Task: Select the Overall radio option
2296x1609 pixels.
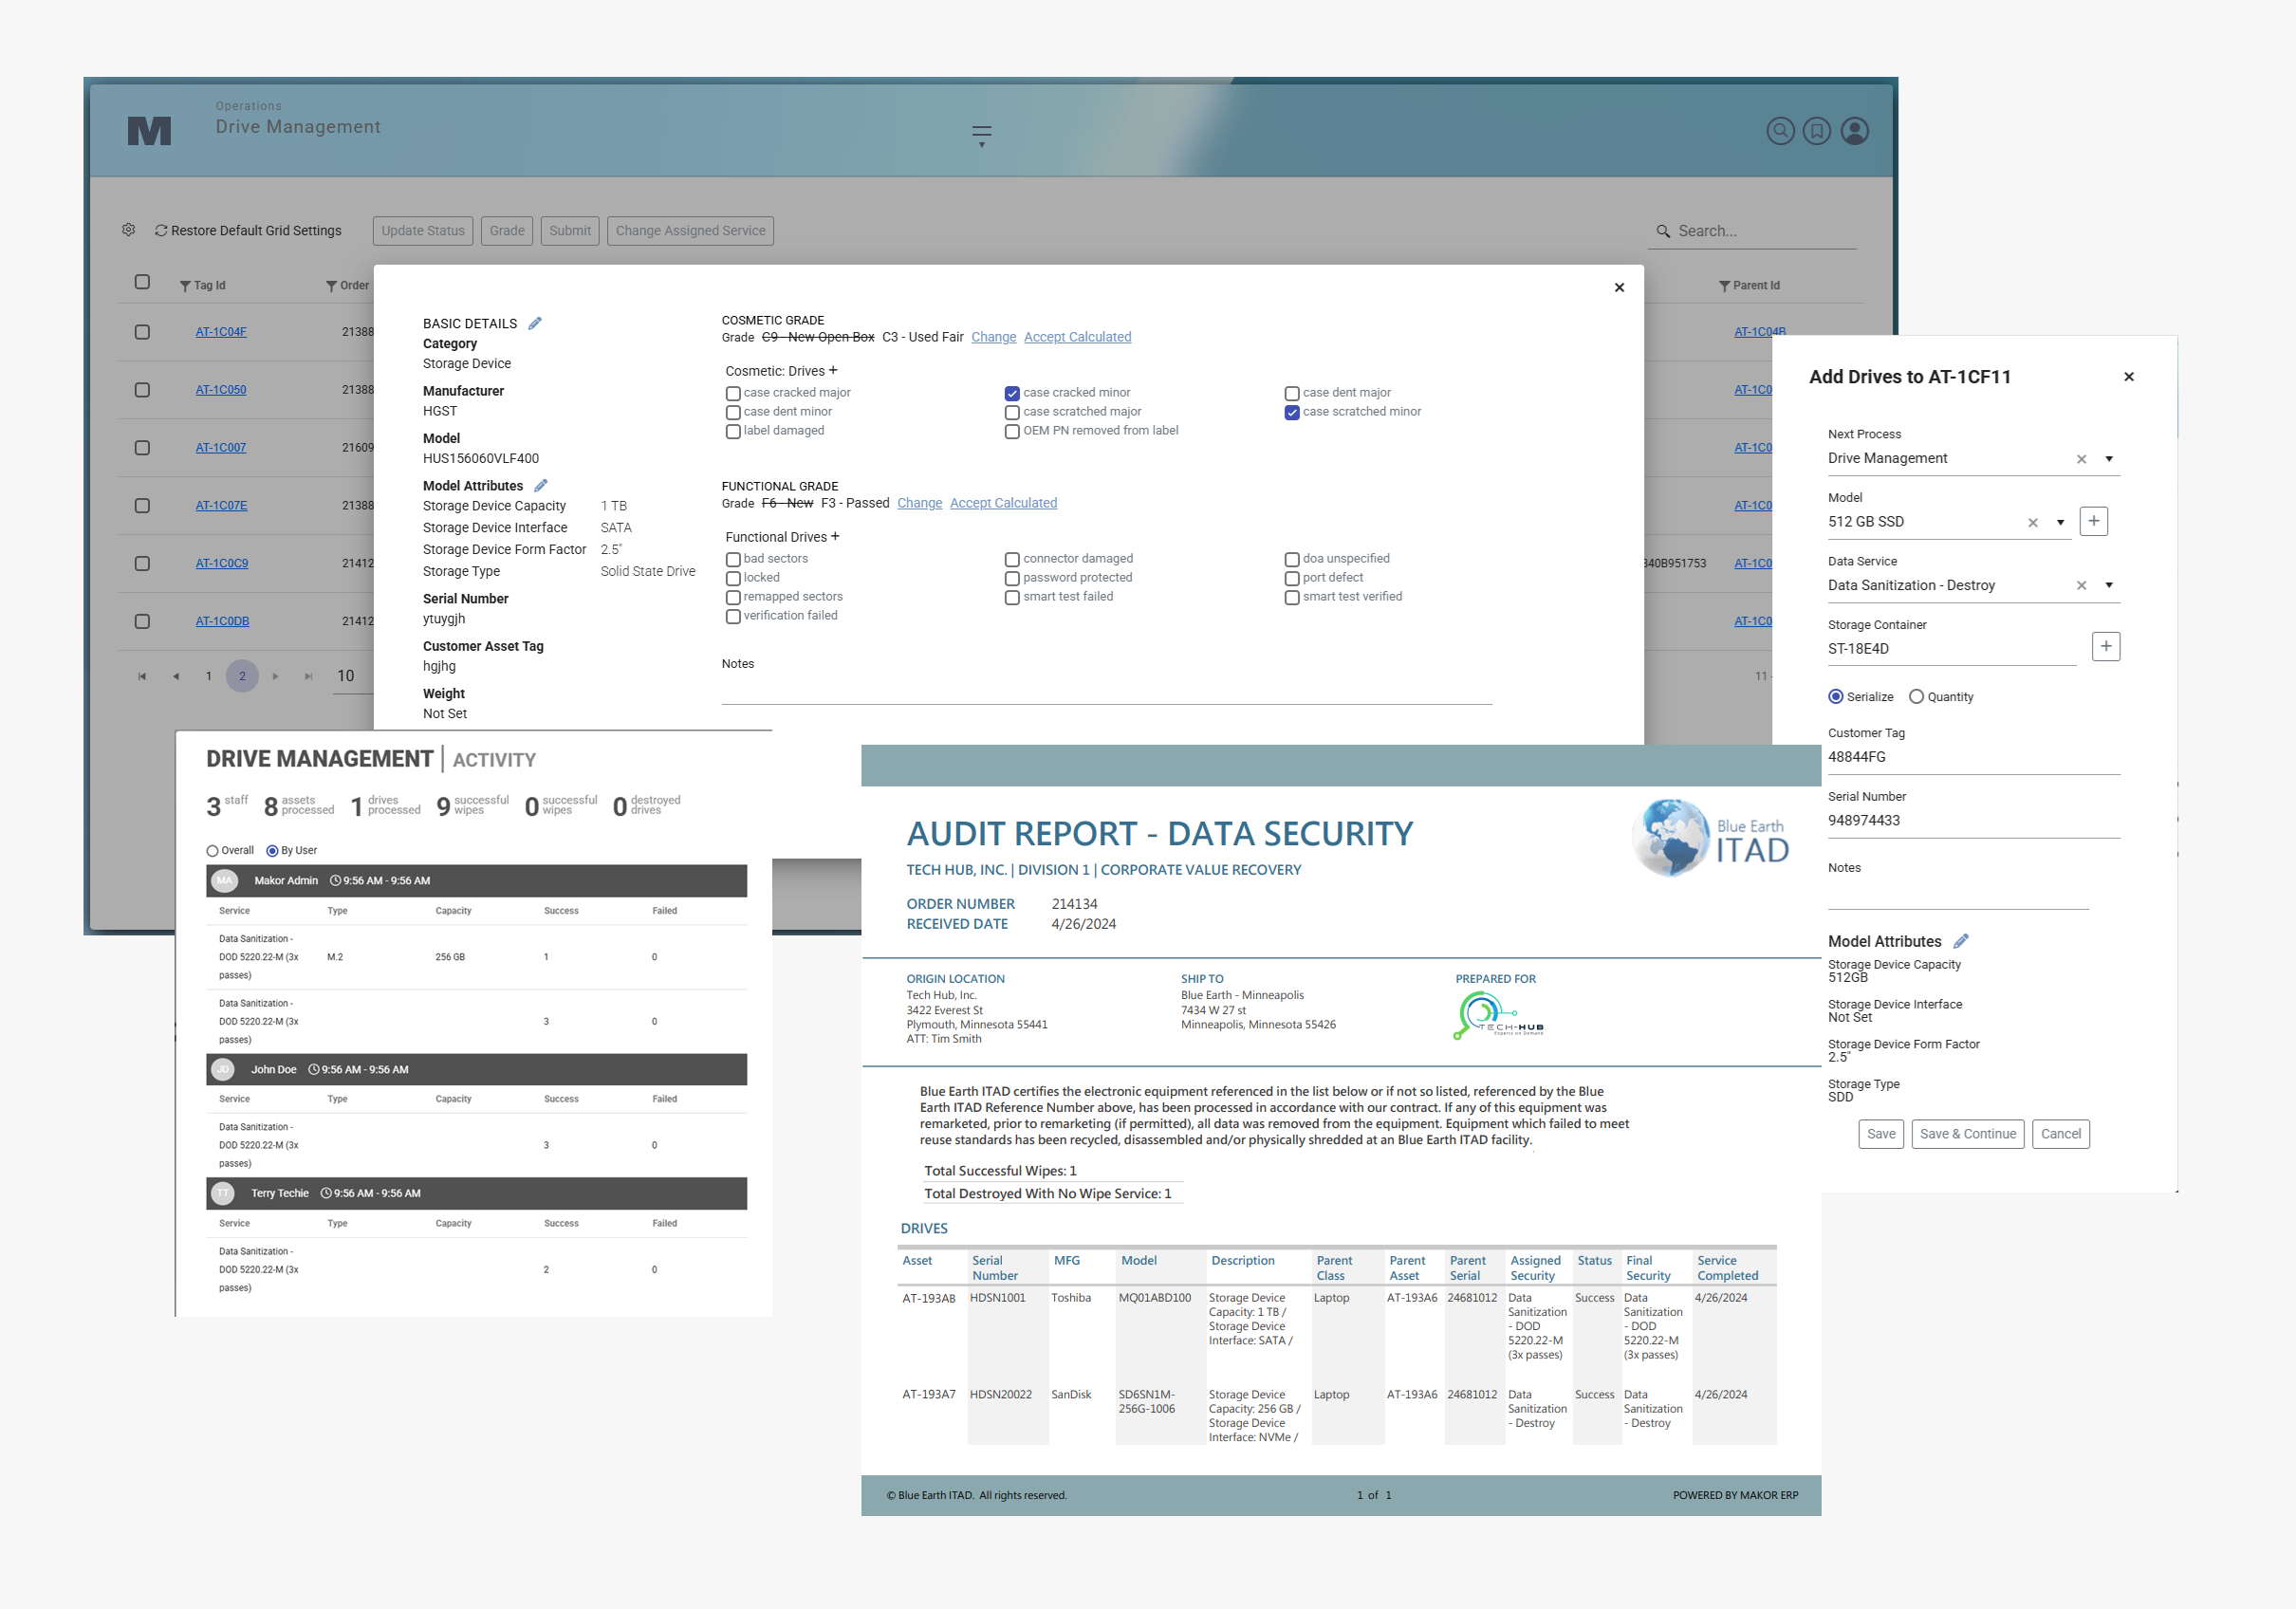Action: click(x=212, y=851)
